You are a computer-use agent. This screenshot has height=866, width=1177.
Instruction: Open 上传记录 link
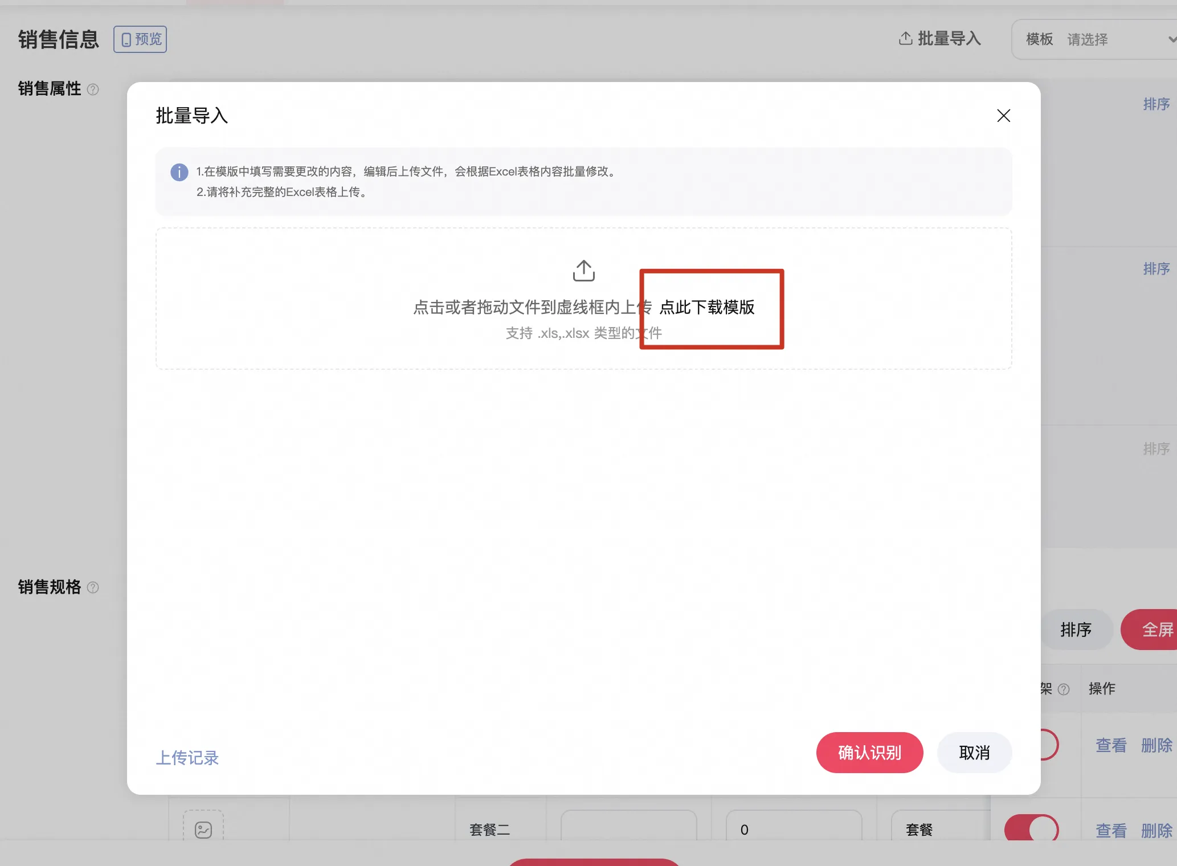[187, 758]
